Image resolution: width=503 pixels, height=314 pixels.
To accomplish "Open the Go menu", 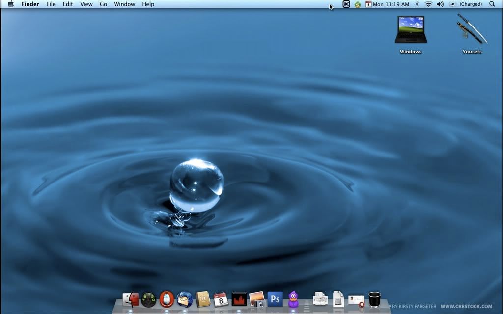I will [x=103, y=4].
